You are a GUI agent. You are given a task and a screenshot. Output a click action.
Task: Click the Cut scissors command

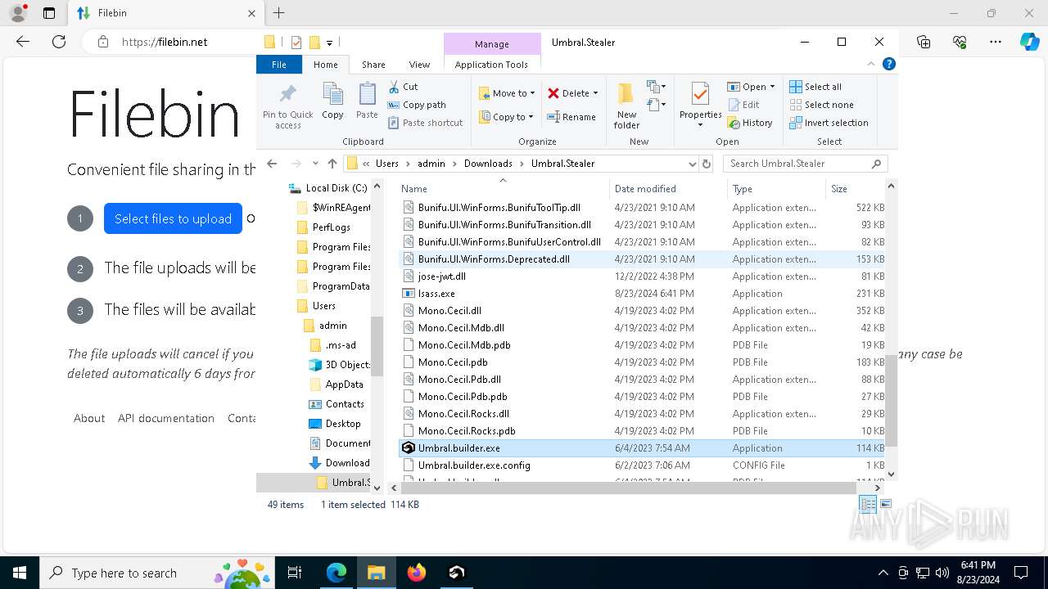(403, 87)
